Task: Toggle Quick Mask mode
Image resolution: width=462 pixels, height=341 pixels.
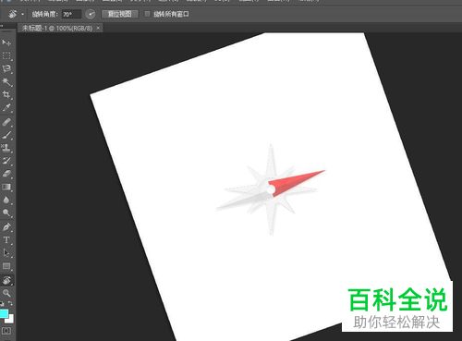Action: [6, 331]
